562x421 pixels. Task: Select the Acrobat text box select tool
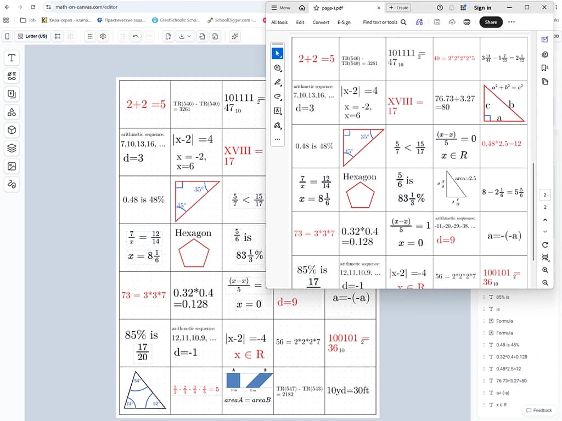click(277, 111)
